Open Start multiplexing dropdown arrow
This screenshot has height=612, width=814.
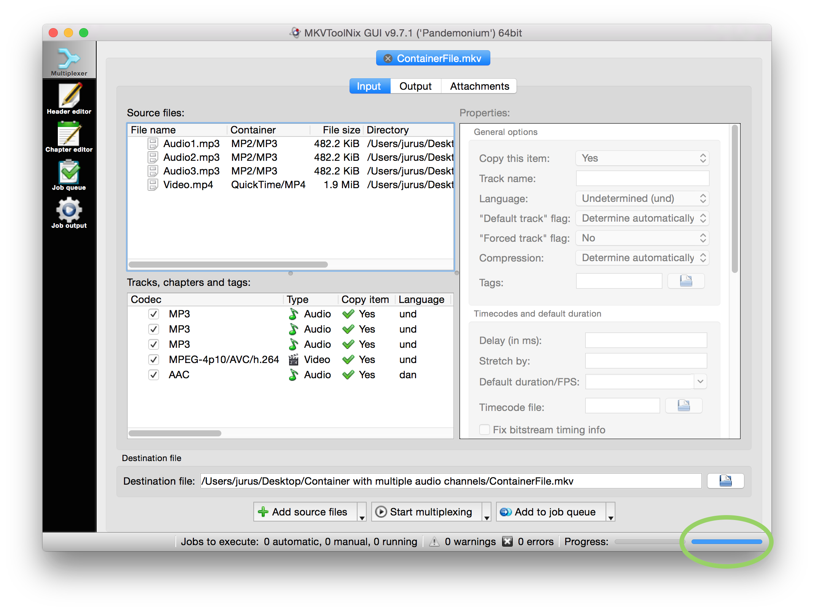(486, 512)
